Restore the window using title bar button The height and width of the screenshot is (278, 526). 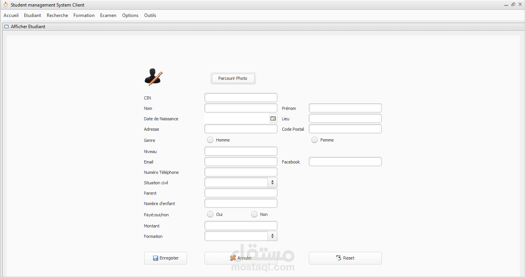coord(513,5)
